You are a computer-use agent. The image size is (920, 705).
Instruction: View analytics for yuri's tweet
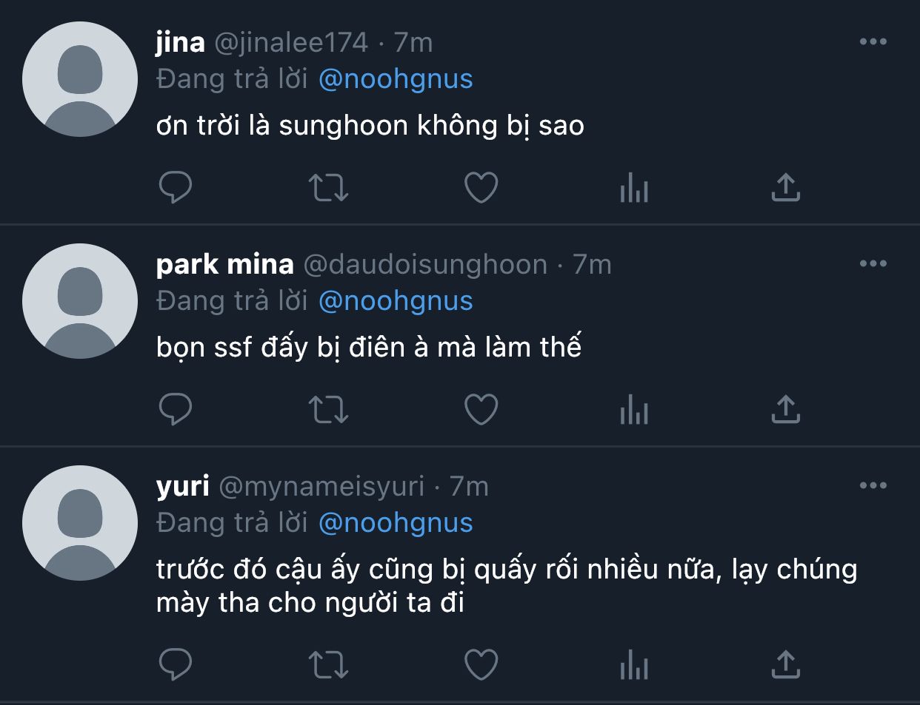634,664
